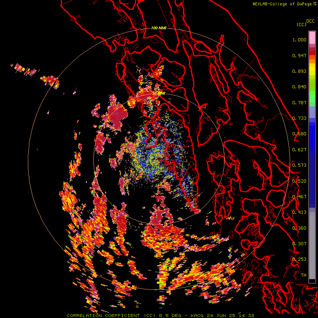Image resolution: width=318 pixels, height=318 pixels.
Task: Click the 0.520 value on color scale
Action: (x=299, y=181)
